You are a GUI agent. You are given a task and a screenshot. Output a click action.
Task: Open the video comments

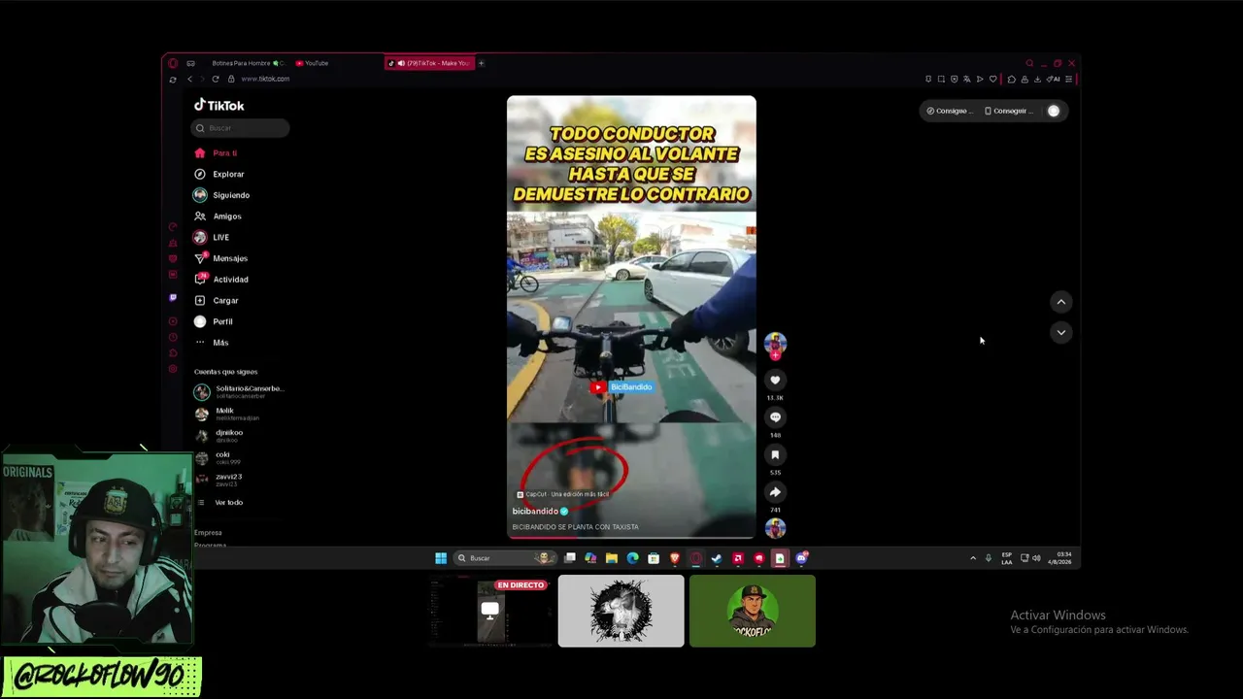(775, 417)
